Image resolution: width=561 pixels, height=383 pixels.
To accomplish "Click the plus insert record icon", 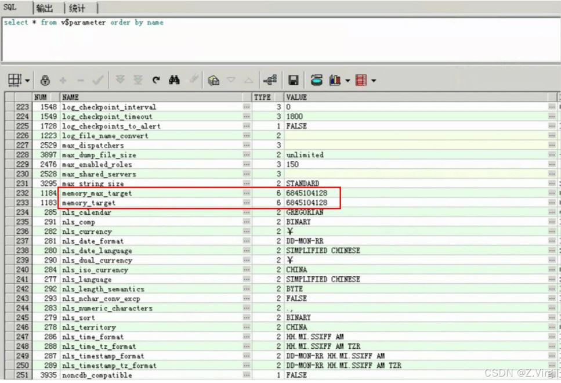I will tap(63, 80).
